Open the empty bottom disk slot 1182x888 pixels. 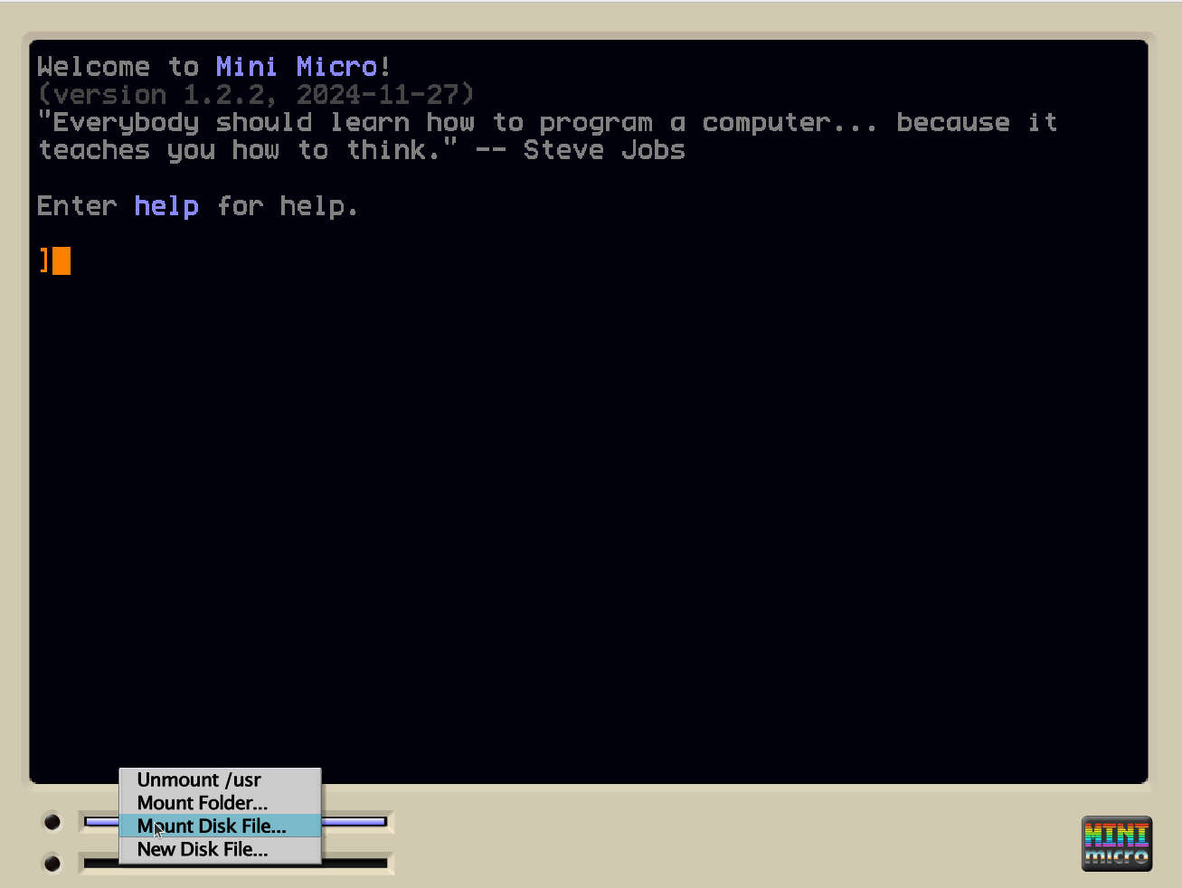(x=235, y=864)
